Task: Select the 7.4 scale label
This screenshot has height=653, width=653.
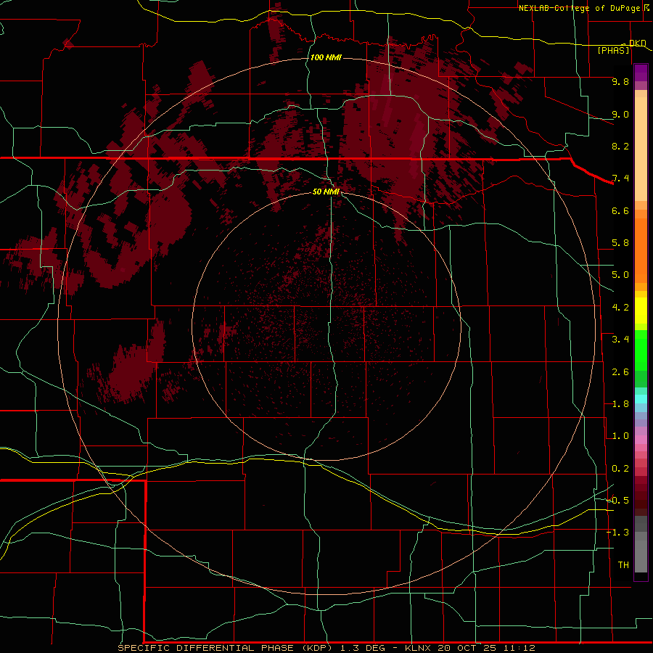Action: (620, 178)
